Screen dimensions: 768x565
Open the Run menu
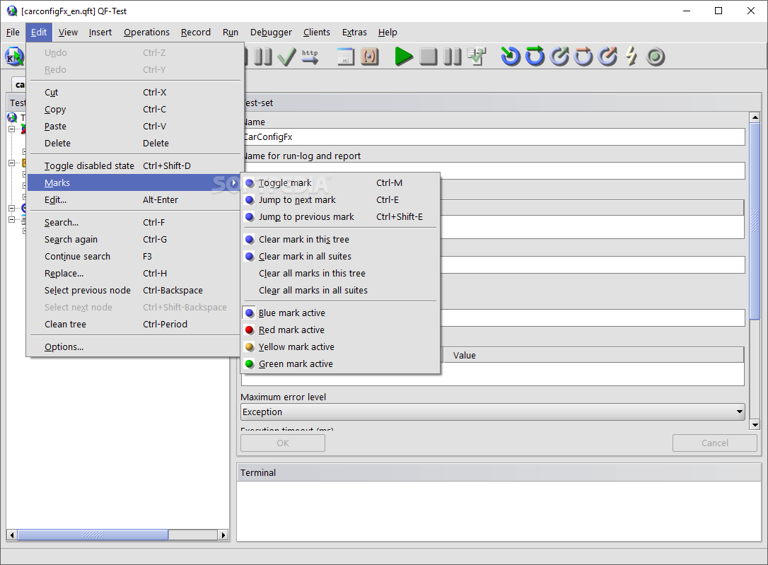tap(231, 33)
